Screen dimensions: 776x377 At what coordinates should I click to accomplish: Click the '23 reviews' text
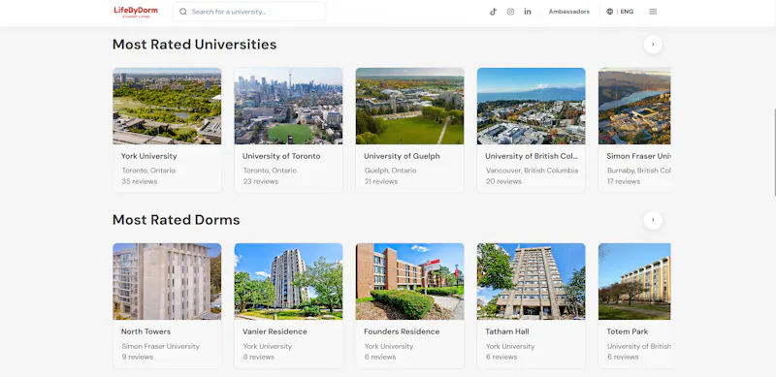[x=261, y=181]
